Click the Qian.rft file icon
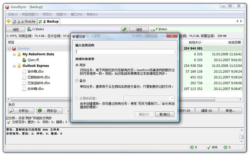Image resolution: width=250 pixels, height=156 pixels. [24, 60]
